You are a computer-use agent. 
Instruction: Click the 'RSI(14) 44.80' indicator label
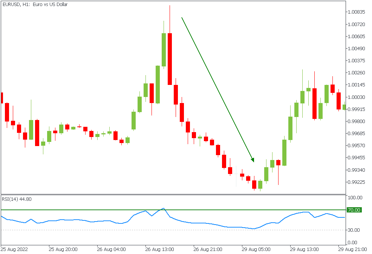17,199
